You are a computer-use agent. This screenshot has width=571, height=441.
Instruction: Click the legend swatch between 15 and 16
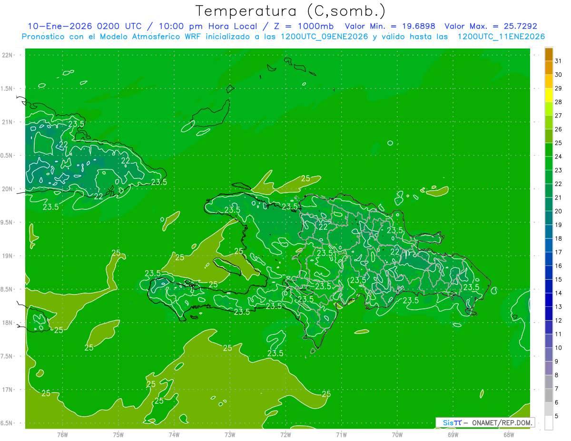tap(549, 273)
